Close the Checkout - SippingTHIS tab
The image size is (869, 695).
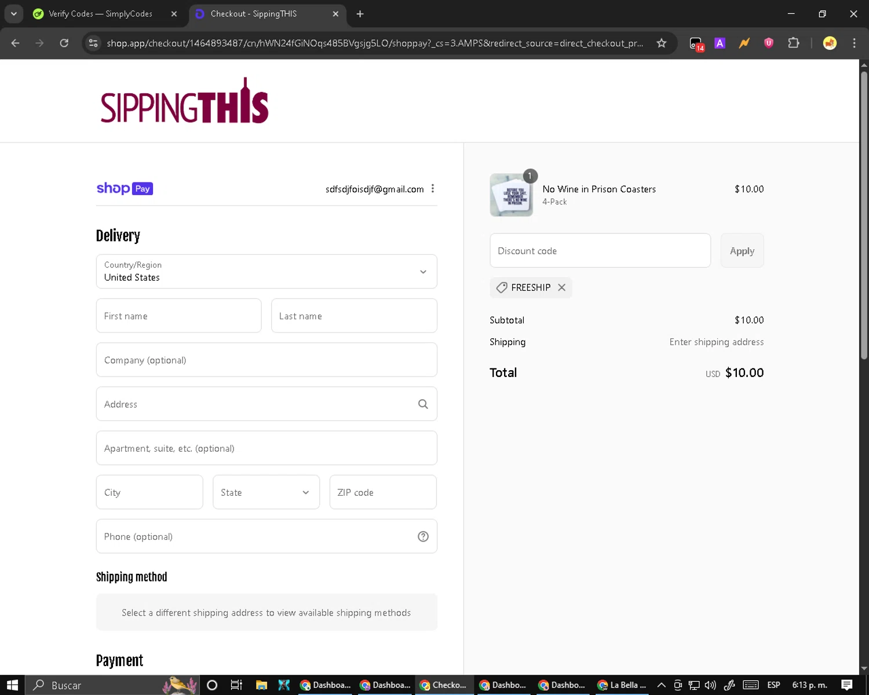[x=335, y=14]
